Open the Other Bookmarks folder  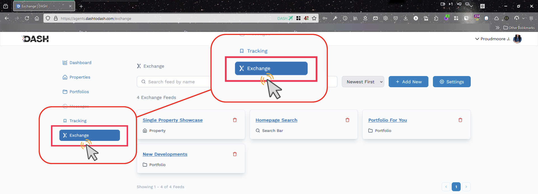(x=519, y=28)
